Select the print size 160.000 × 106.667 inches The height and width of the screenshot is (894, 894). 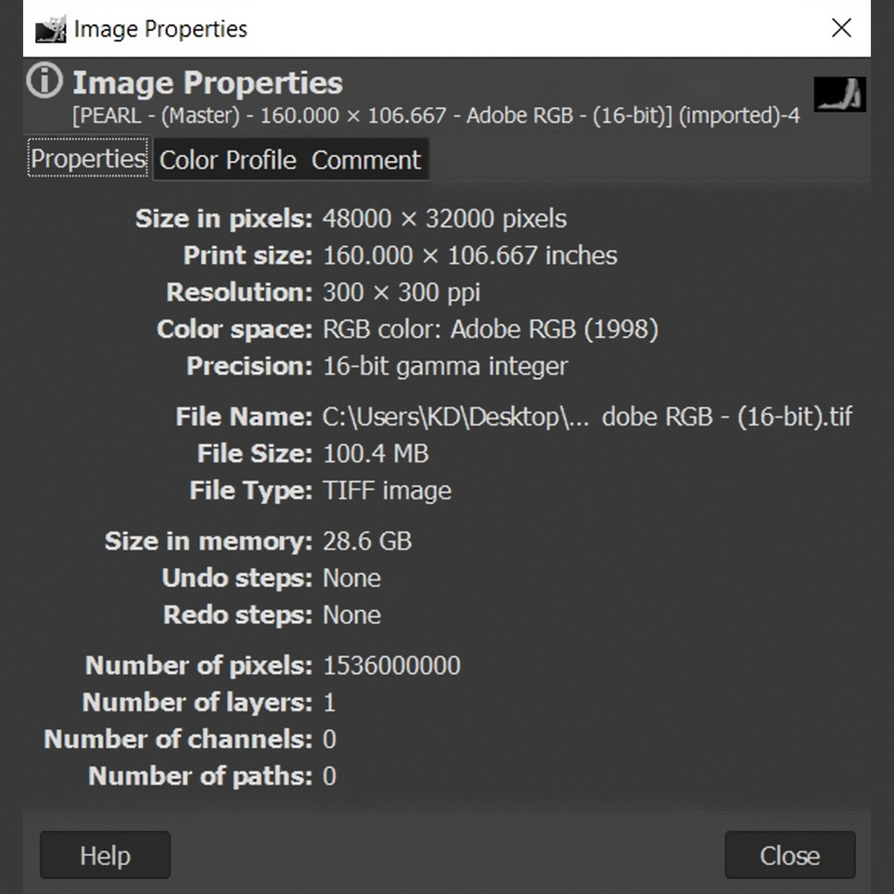coord(470,256)
